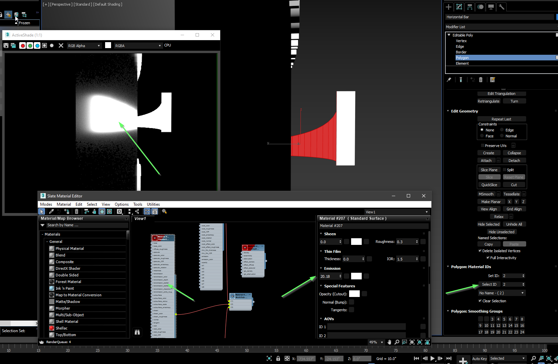The image size is (558, 364).
Task: Select the None constraint radio button
Action: 482,130
